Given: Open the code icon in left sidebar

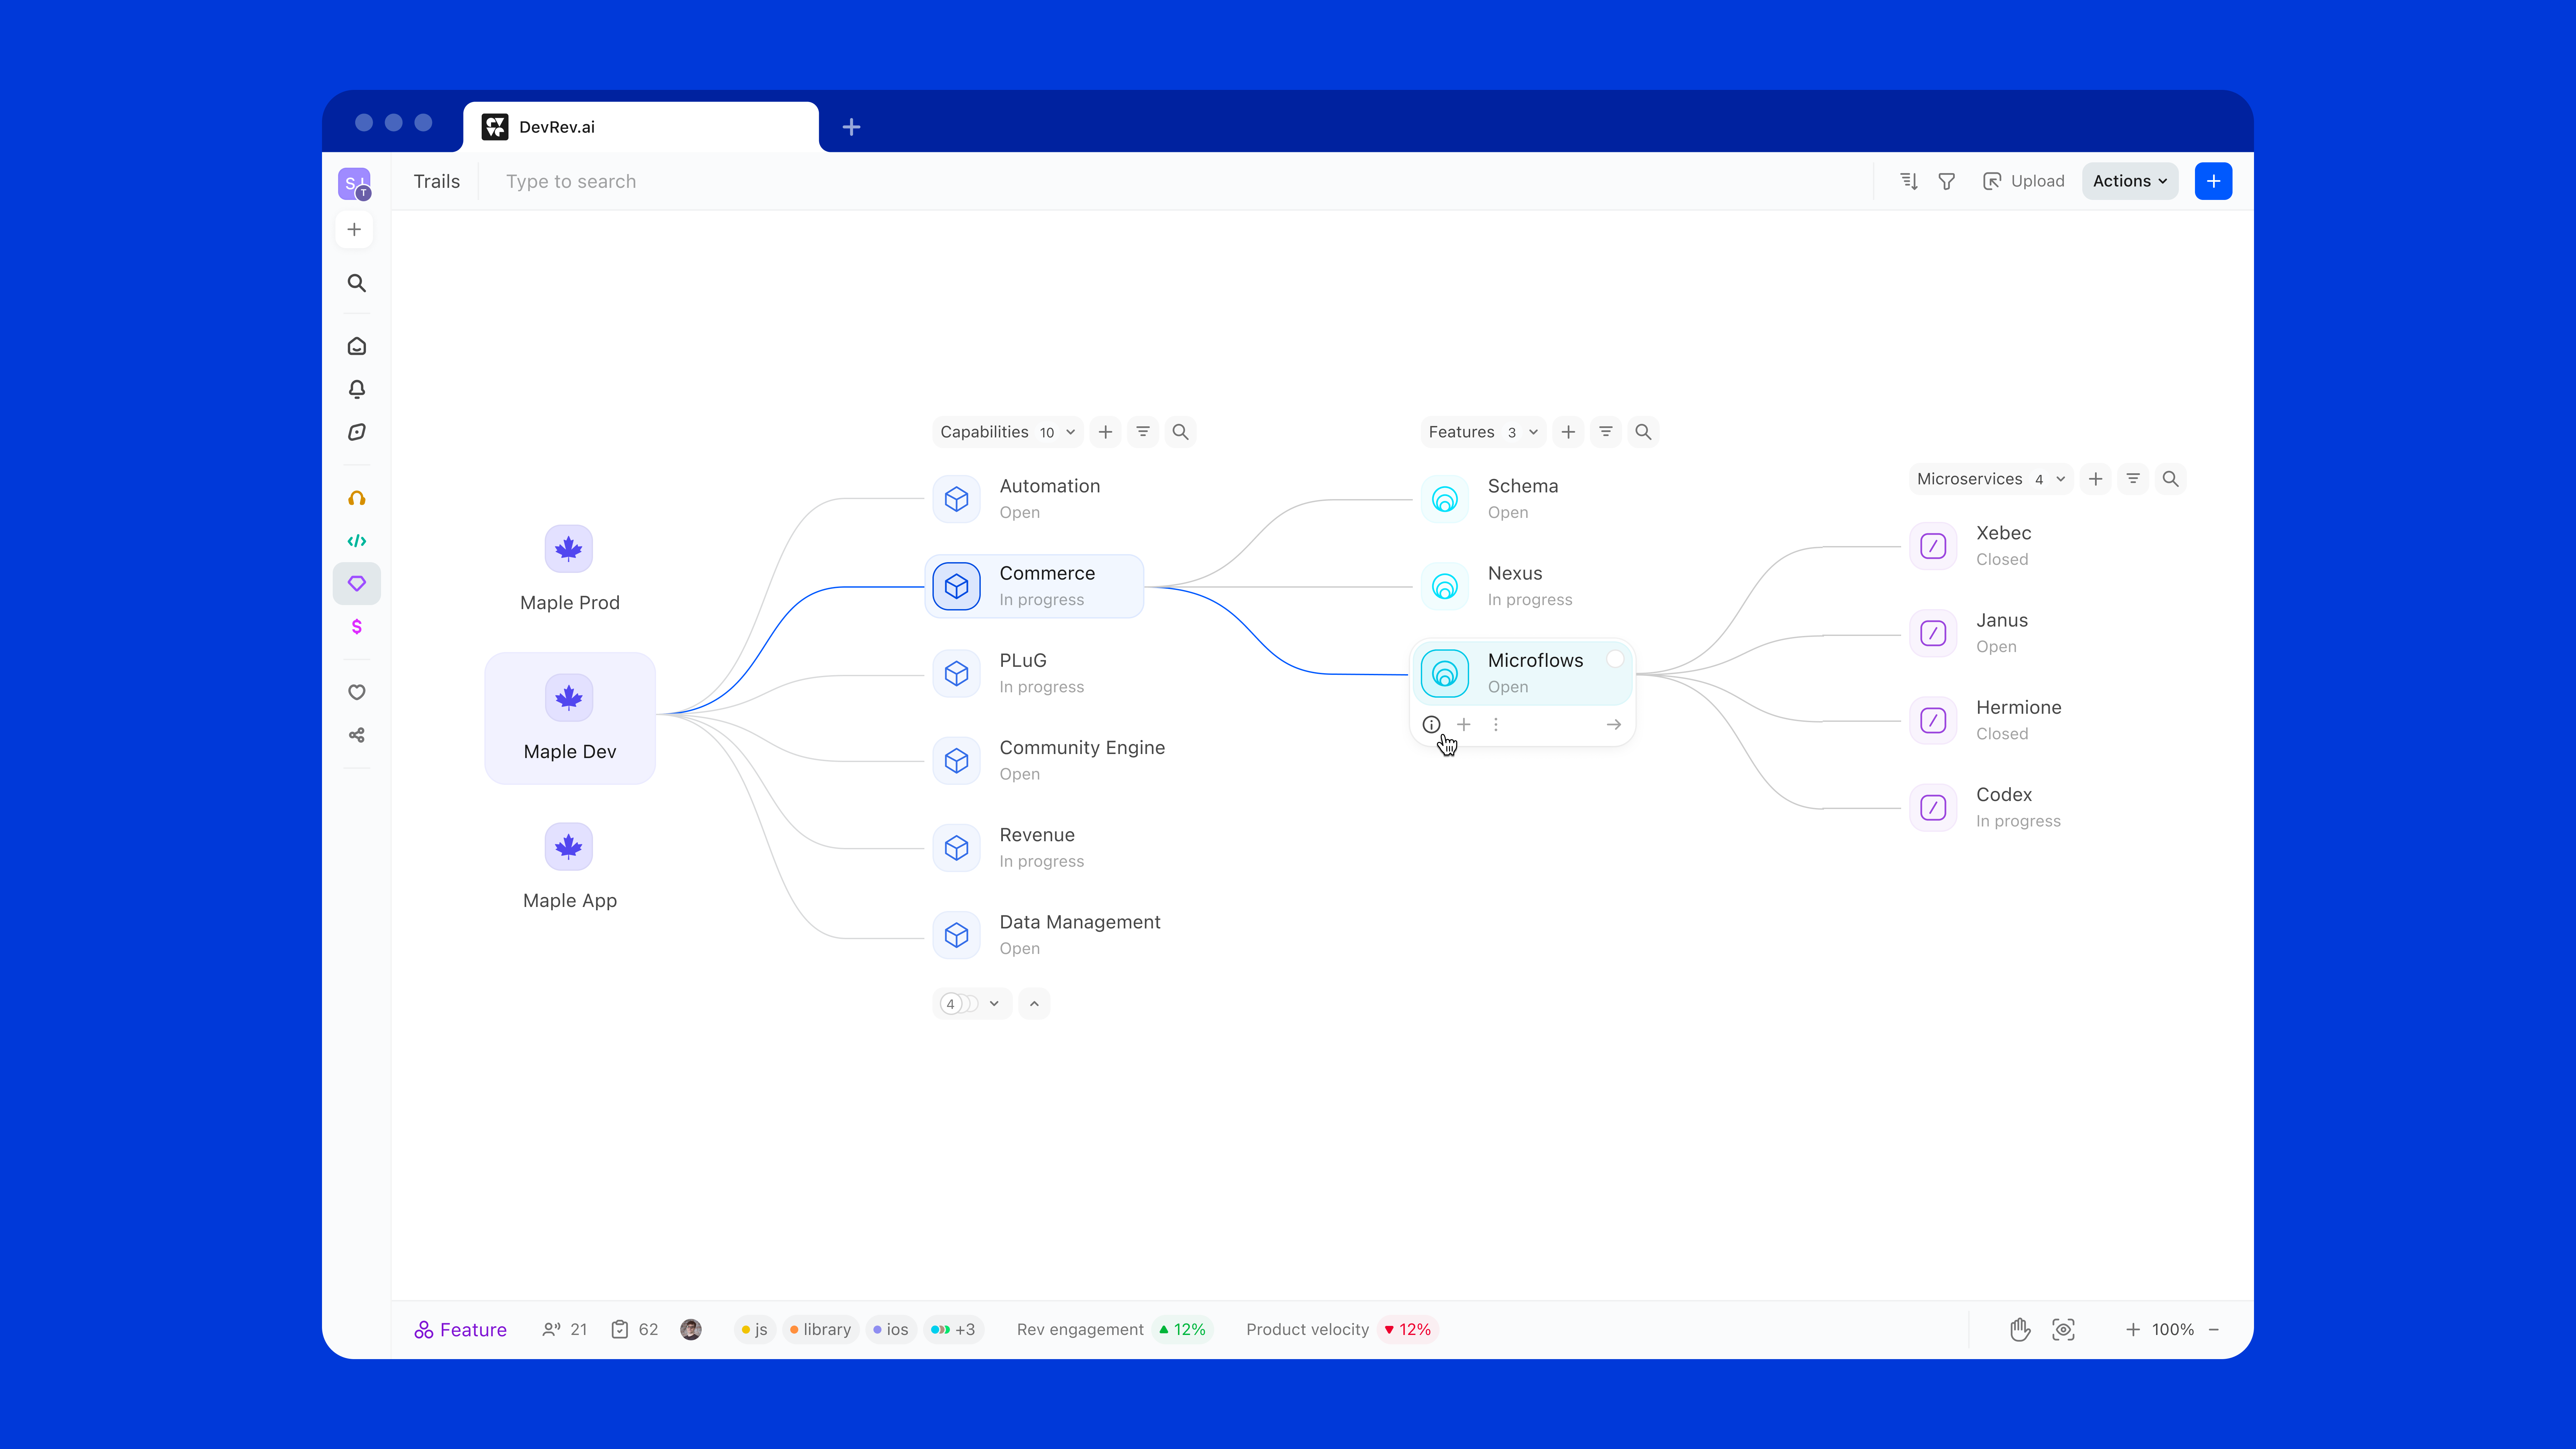Looking at the screenshot, I should pyautogui.click(x=357, y=541).
